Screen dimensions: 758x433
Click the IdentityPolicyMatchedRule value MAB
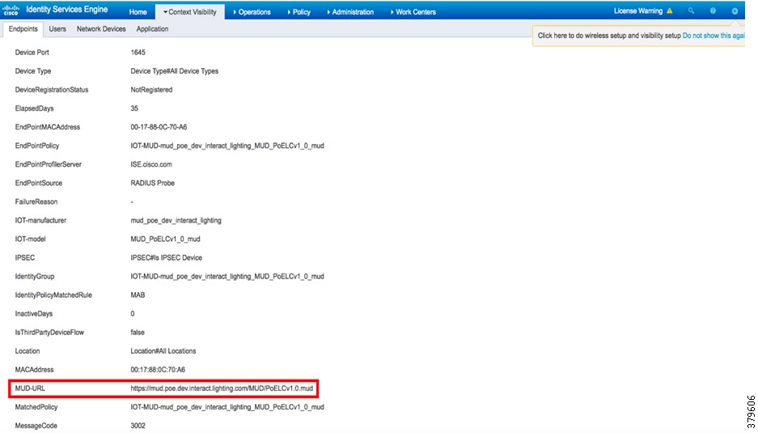(138, 295)
